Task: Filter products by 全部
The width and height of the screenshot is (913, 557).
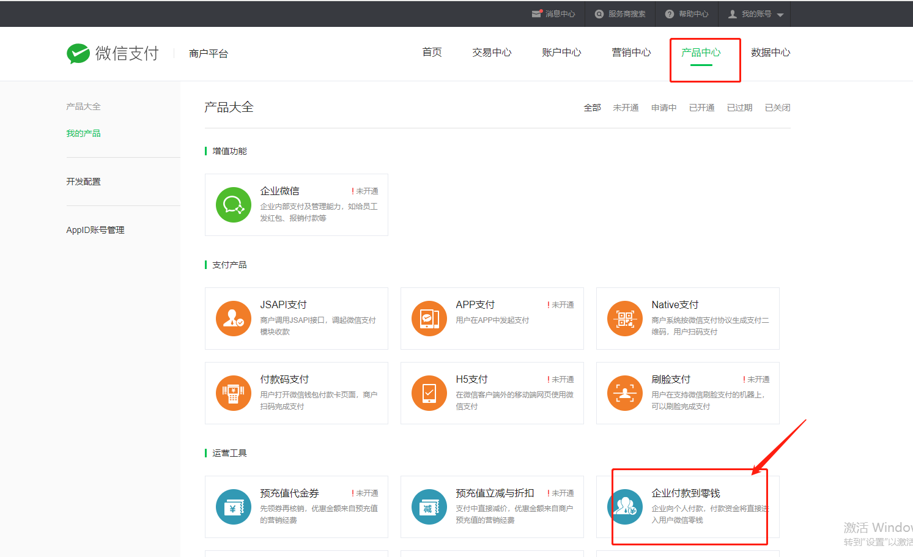Action: click(593, 108)
